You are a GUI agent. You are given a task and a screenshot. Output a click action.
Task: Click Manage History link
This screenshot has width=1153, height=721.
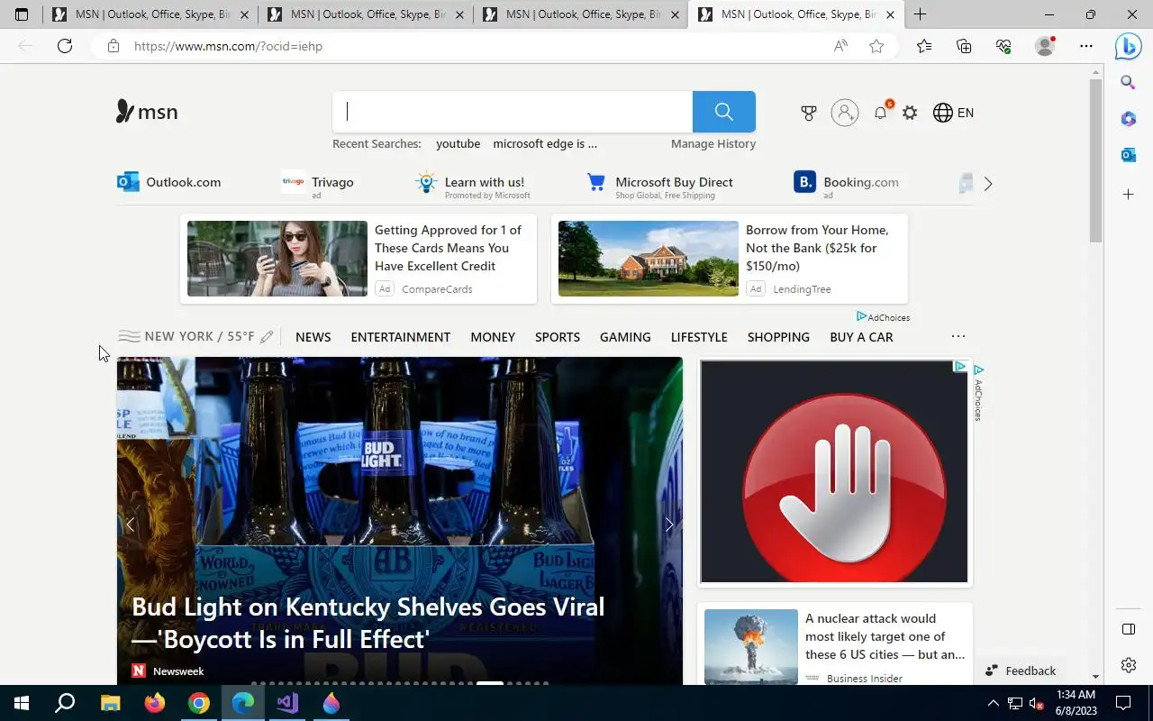713,143
